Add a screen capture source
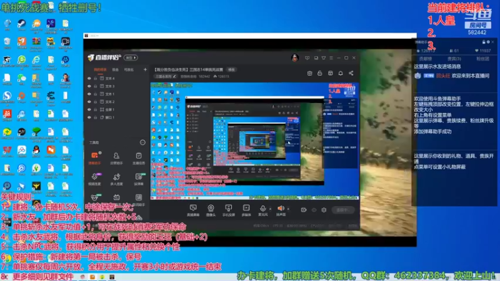The height and width of the screenshot is (281, 500). (193, 210)
